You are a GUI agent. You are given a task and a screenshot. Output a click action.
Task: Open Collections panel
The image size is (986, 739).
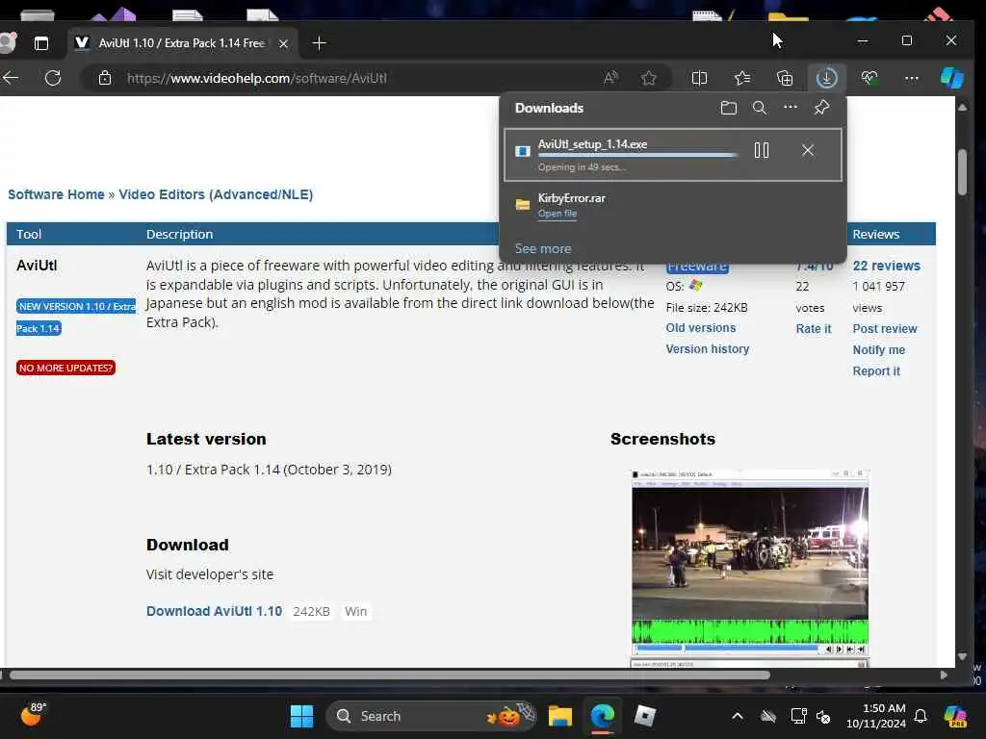tap(785, 78)
